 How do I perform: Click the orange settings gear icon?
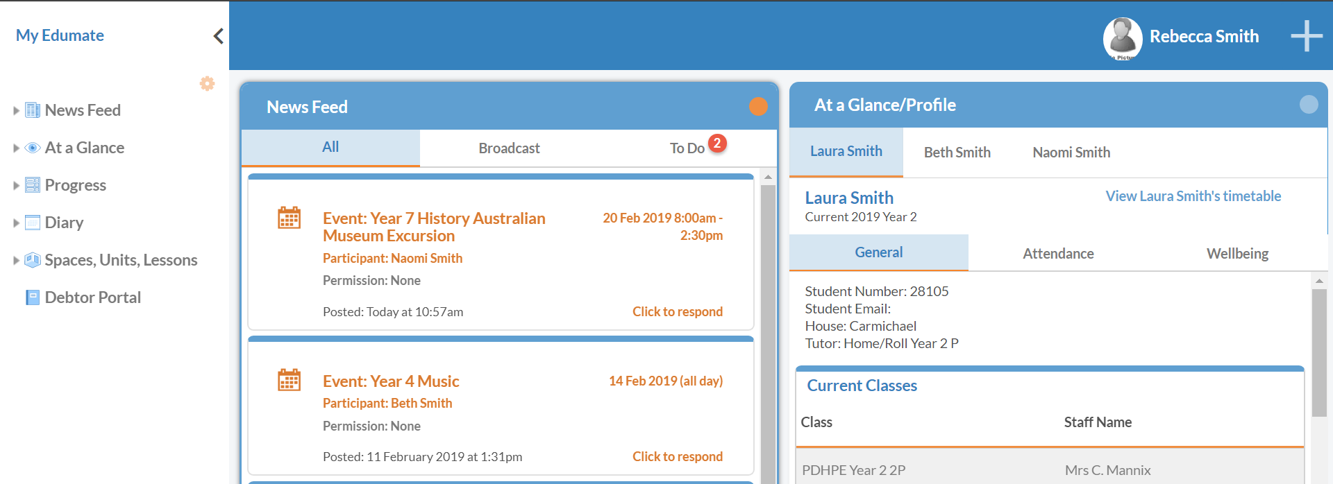[207, 84]
